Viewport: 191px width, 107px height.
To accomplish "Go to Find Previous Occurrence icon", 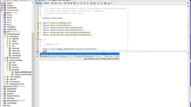I will point(68,3).
